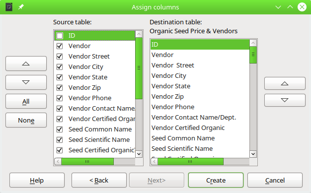311x193 pixels.
Task: Click the All button
Action: point(26,101)
